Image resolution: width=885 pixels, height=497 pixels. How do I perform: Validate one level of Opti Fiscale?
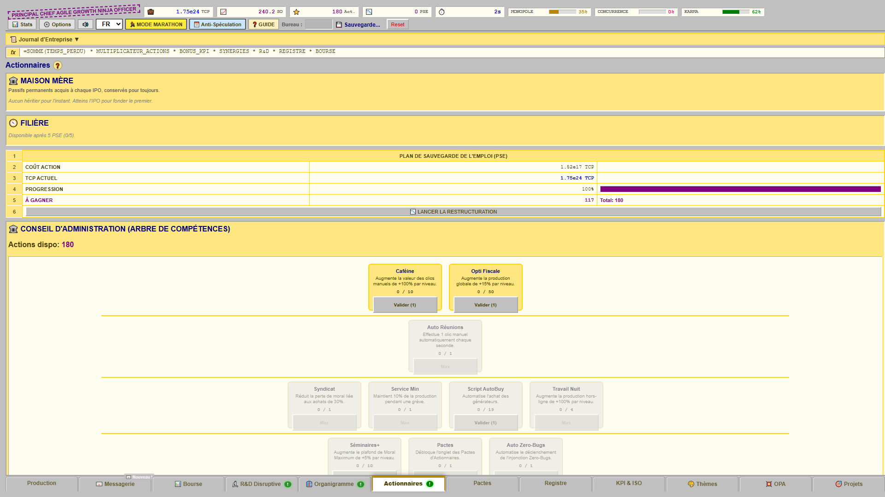pyautogui.click(x=485, y=305)
